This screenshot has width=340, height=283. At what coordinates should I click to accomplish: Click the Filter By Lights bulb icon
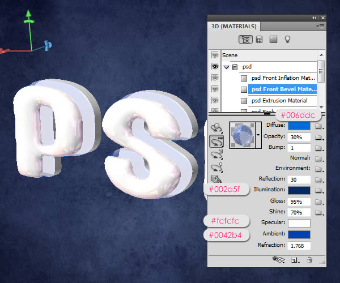[287, 40]
